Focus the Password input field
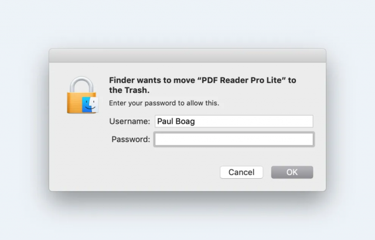 tap(234, 140)
